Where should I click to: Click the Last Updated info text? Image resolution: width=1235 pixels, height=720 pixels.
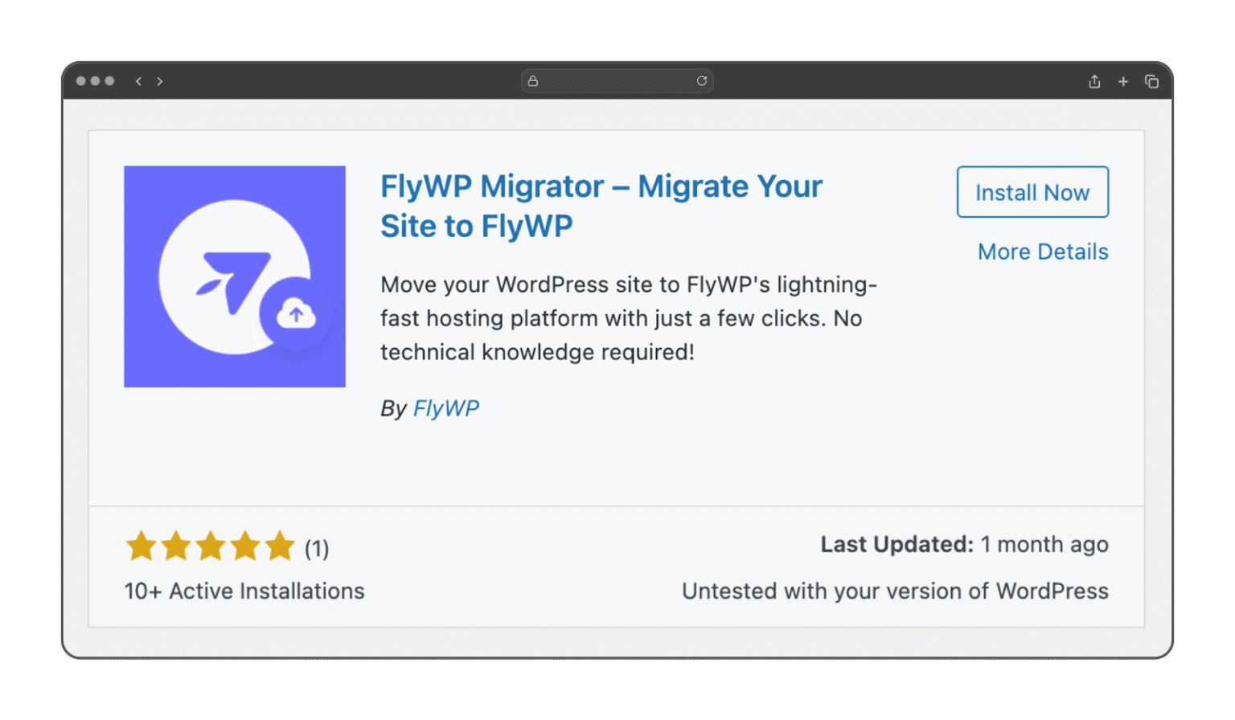pyautogui.click(x=964, y=544)
